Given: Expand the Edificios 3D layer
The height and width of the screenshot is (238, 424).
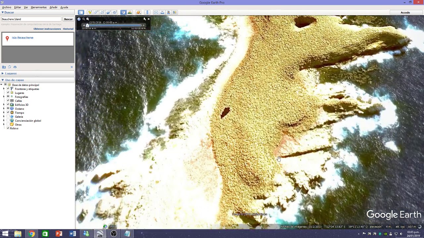Looking at the screenshot, I should (4, 105).
